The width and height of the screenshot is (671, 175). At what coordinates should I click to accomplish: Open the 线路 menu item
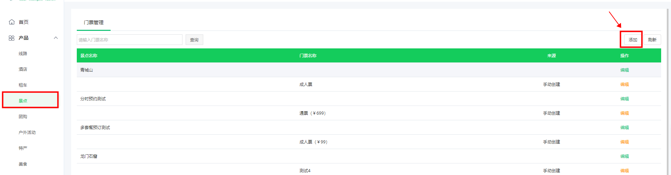(23, 54)
